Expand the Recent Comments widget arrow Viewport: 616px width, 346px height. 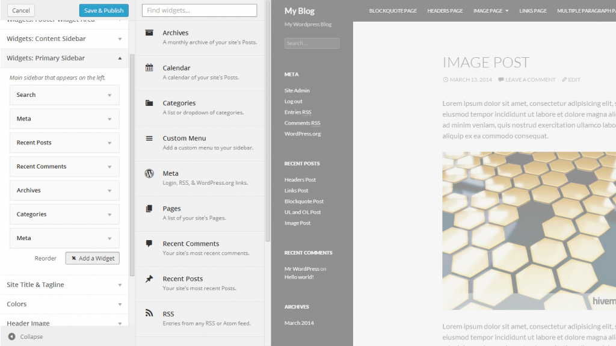109,167
